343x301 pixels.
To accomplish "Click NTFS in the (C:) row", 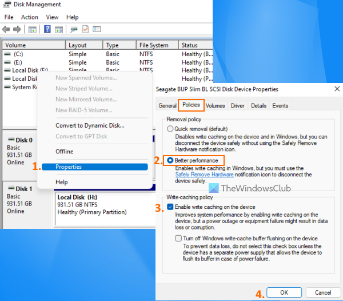I will pos(146,54).
